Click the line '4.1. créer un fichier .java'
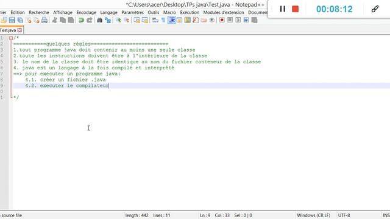This screenshot has height=219, width=390. 65,80
